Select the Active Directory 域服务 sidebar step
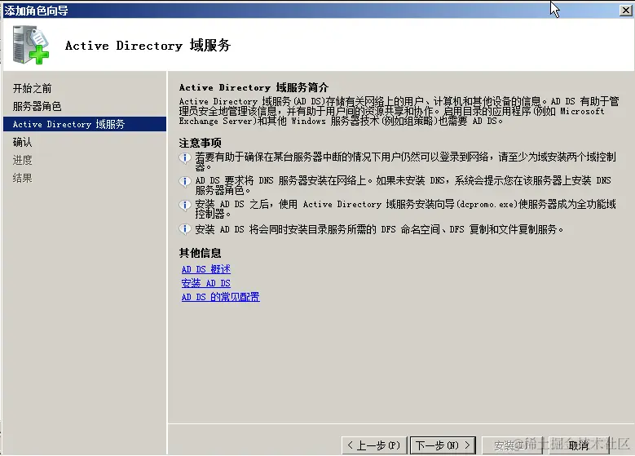The height and width of the screenshot is (456, 635). tap(85, 124)
